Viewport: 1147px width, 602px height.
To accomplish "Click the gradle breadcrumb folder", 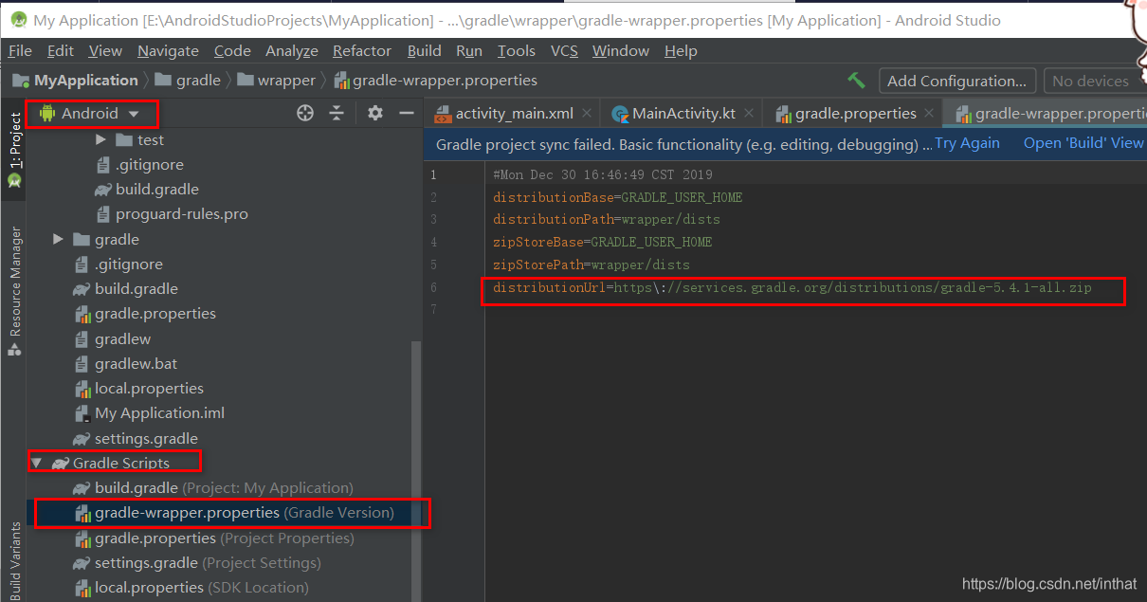I will coord(188,81).
